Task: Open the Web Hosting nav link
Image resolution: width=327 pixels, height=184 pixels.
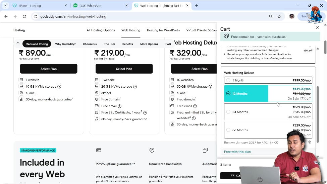Action: tap(131, 30)
